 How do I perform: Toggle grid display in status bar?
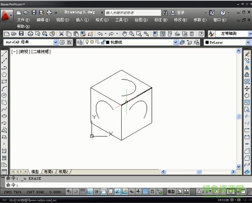click(x=83, y=191)
